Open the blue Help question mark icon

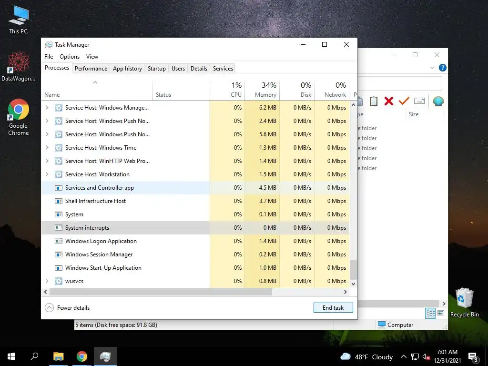tap(442, 68)
